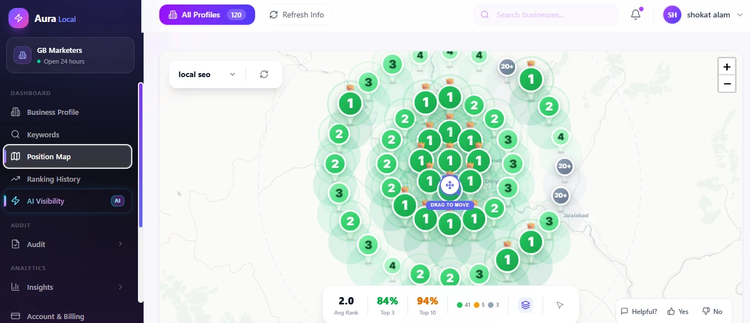Click the All Profiles button

tap(207, 15)
